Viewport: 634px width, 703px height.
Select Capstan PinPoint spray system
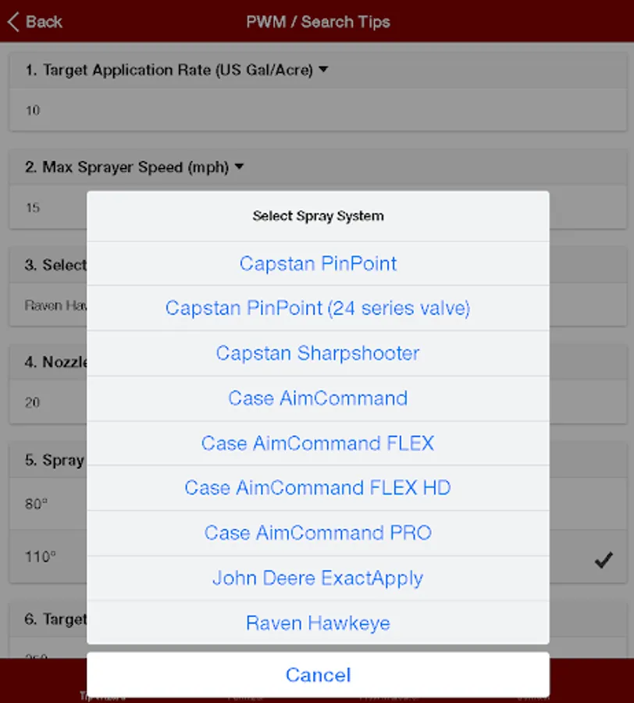[318, 264]
